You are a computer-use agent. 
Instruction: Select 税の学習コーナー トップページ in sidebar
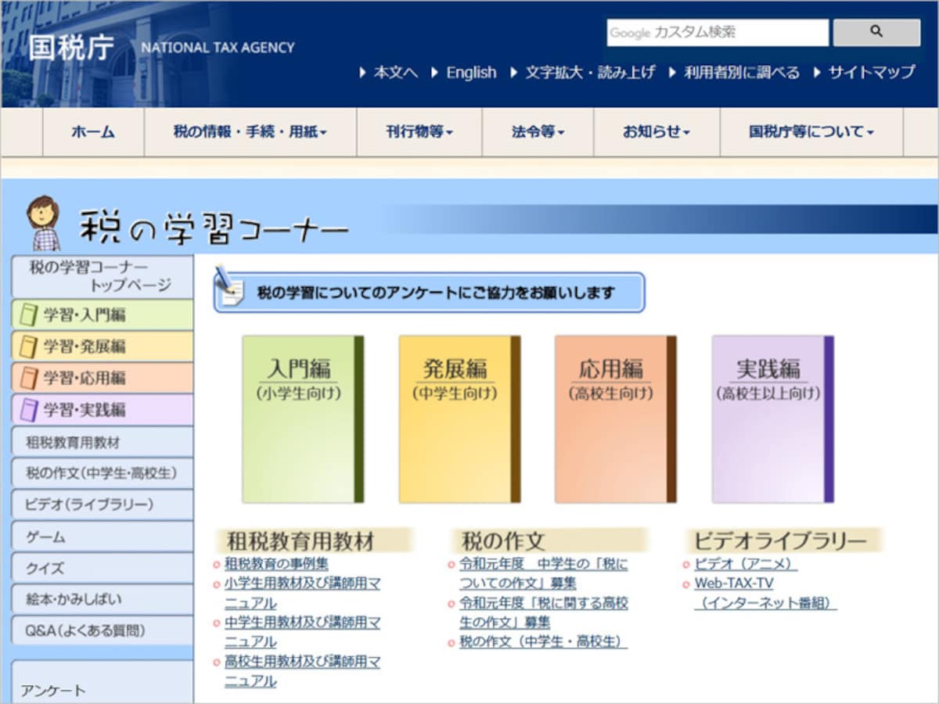point(103,276)
